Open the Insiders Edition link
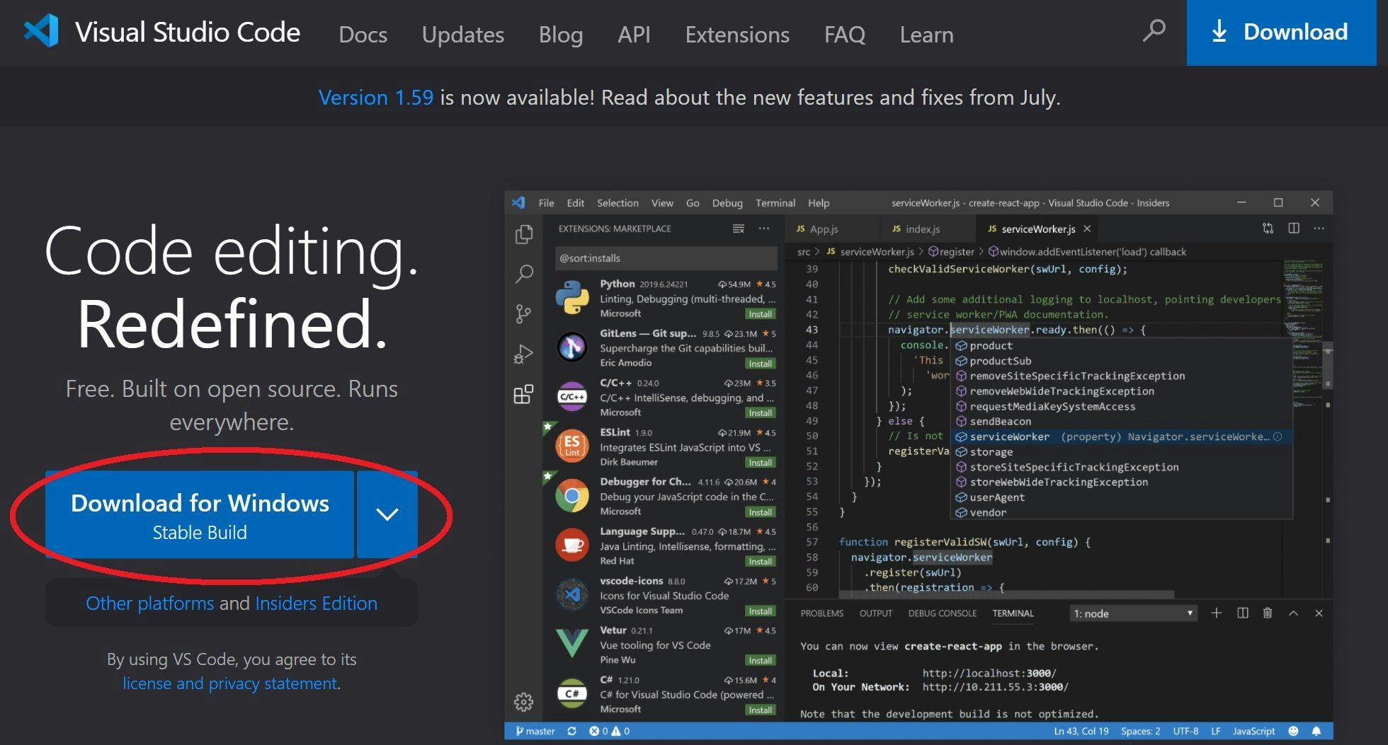 (316, 603)
